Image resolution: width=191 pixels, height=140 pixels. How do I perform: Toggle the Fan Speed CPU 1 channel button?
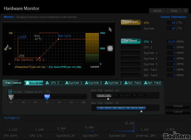coord(131,41)
